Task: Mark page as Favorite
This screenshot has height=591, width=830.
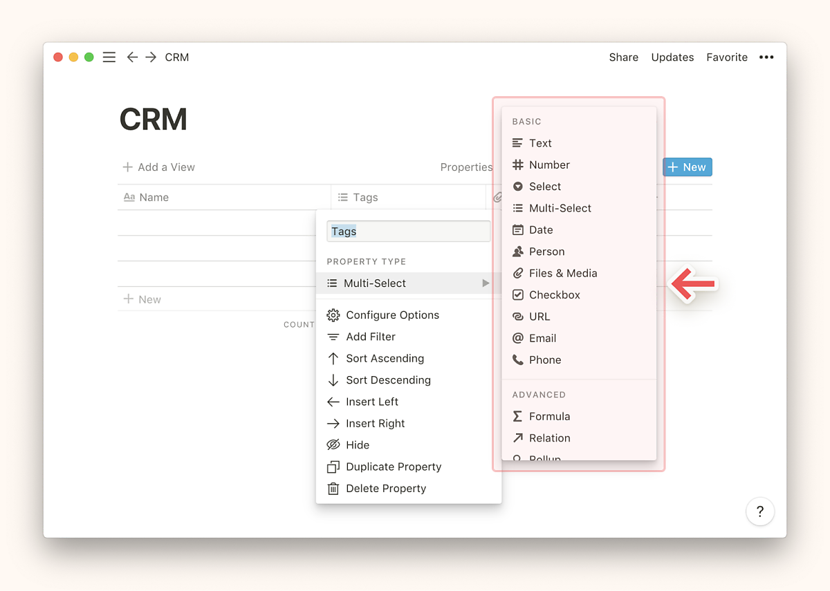Action: (x=727, y=57)
